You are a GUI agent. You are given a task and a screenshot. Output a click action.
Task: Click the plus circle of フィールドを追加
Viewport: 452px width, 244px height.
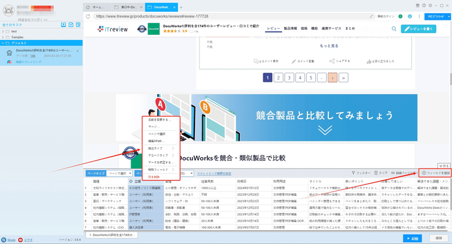pyautogui.click(x=424, y=173)
